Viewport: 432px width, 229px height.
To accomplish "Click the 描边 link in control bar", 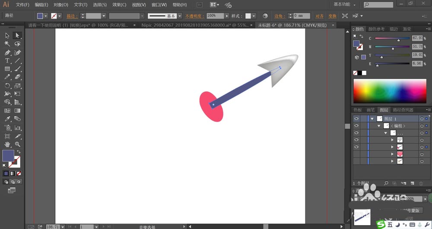I will pyautogui.click(x=72, y=16).
